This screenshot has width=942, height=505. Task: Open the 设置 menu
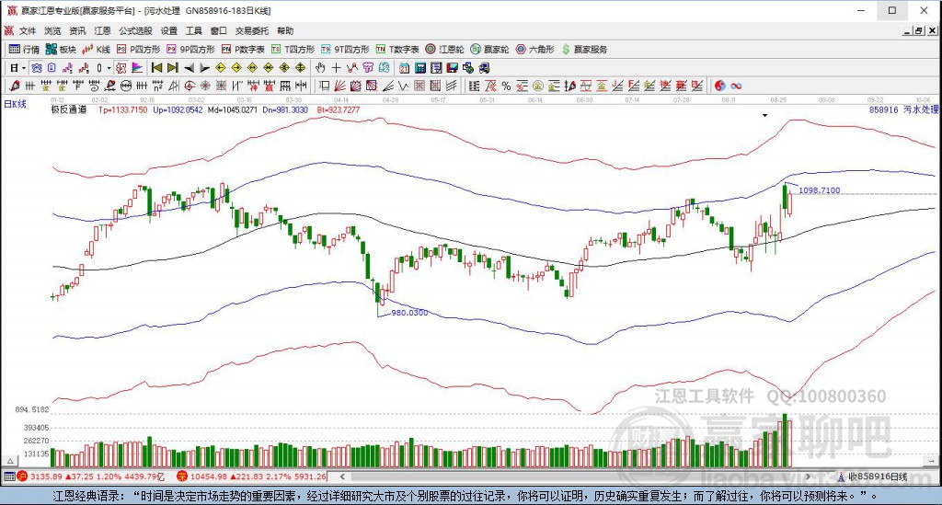(x=169, y=30)
